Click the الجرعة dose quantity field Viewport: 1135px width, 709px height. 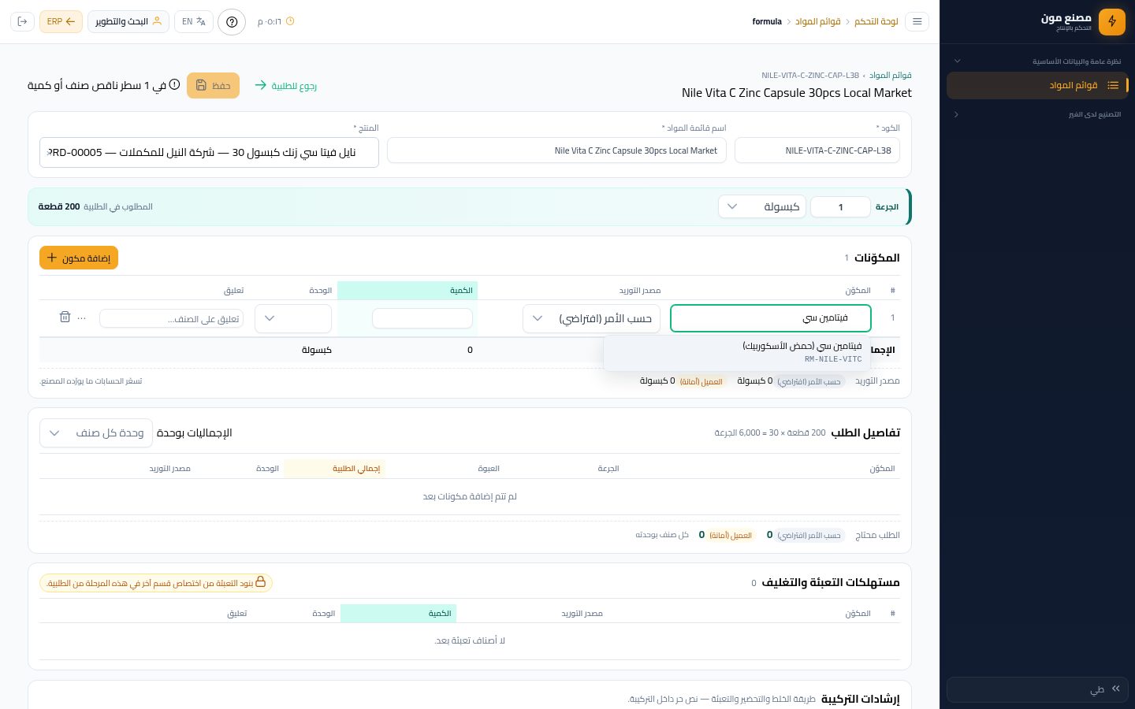pos(840,206)
